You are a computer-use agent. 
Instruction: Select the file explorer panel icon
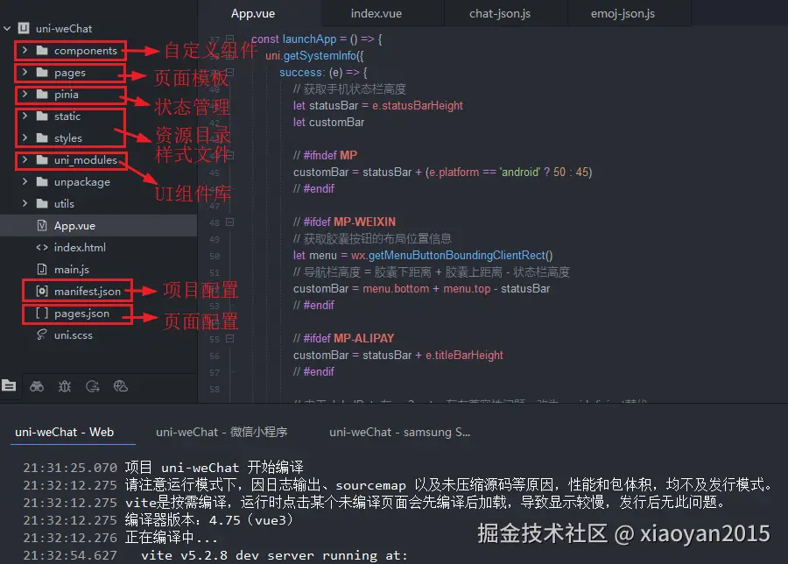coord(10,385)
